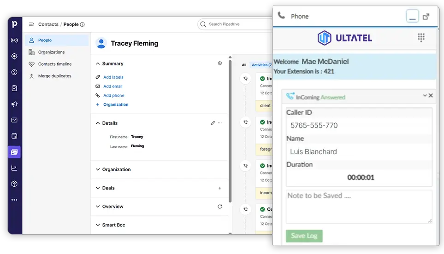Click the Summary settings gear icon
The image size is (444, 254).
(219, 63)
